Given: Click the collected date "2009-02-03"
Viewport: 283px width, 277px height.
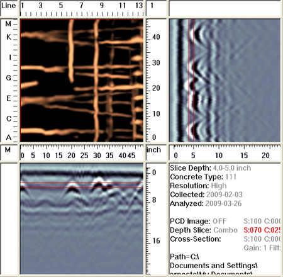Looking at the screenshot, I should (x=225, y=195).
